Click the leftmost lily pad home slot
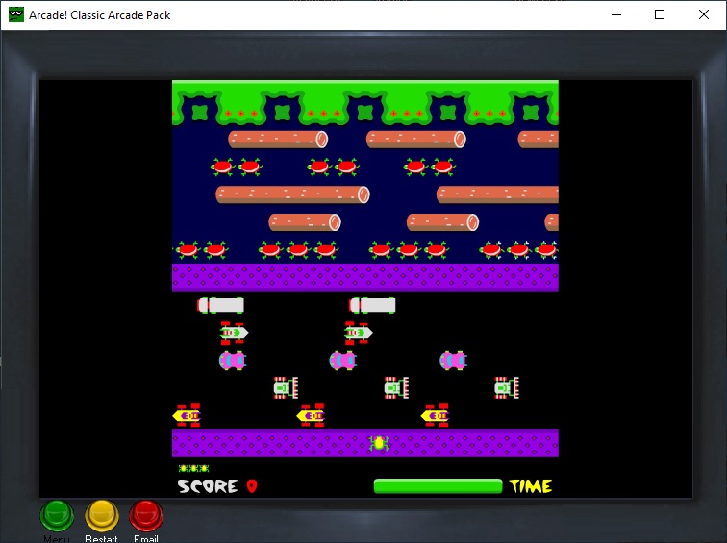The width and height of the screenshot is (727, 543). (x=200, y=113)
